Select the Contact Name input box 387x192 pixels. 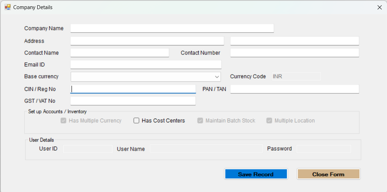[x=120, y=53]
